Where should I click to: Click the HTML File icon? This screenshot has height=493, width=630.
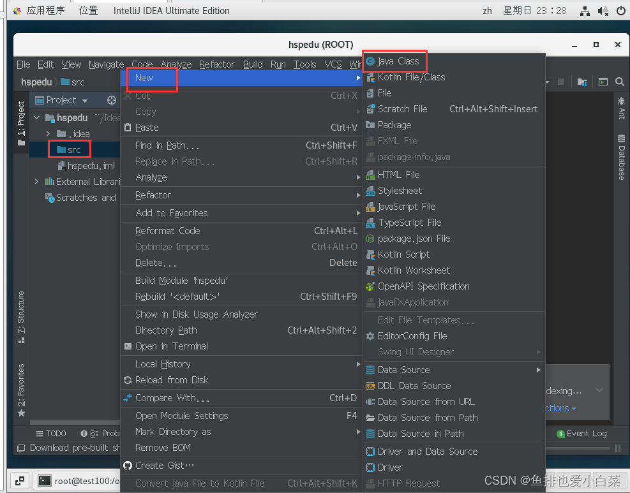click(x=370, y=175)
